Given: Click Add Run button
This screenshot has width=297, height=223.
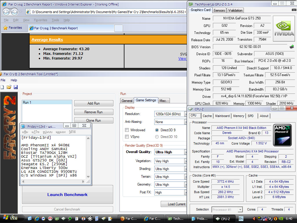Looking at the screenshot, I should click(x=94, y=103).
